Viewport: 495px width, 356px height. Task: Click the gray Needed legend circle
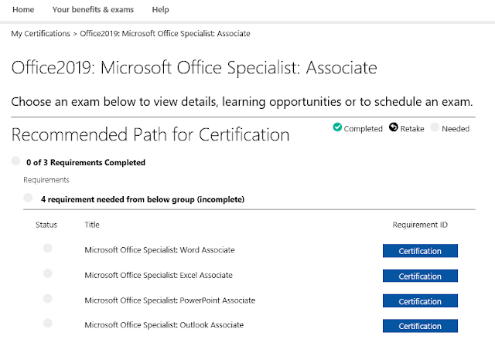coord(435,127)
